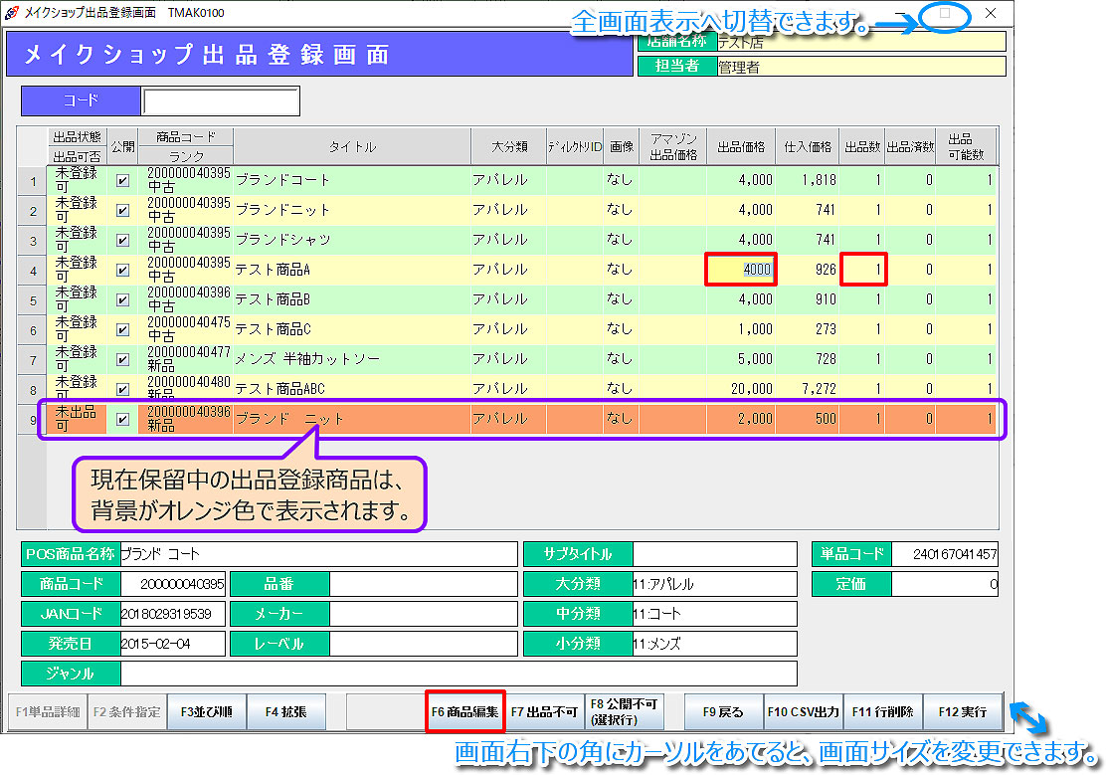Image resolution: width=1106 pixels, height=775 pixels.
Task: Click the F9 戻る button
Action: [x=723, y=712]
